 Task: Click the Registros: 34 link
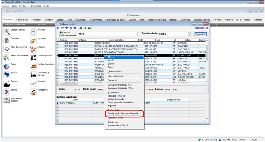(201, 28)
